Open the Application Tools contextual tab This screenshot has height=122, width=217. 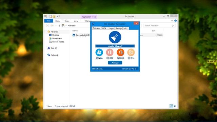tap(89, 17)
